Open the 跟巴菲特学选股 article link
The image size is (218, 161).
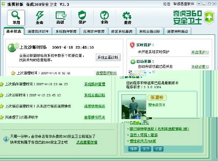(x=159, y=129)
